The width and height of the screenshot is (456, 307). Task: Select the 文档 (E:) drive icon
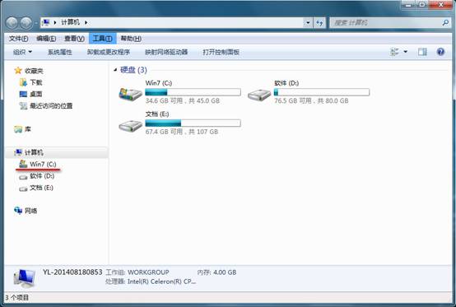click(131, 125)
